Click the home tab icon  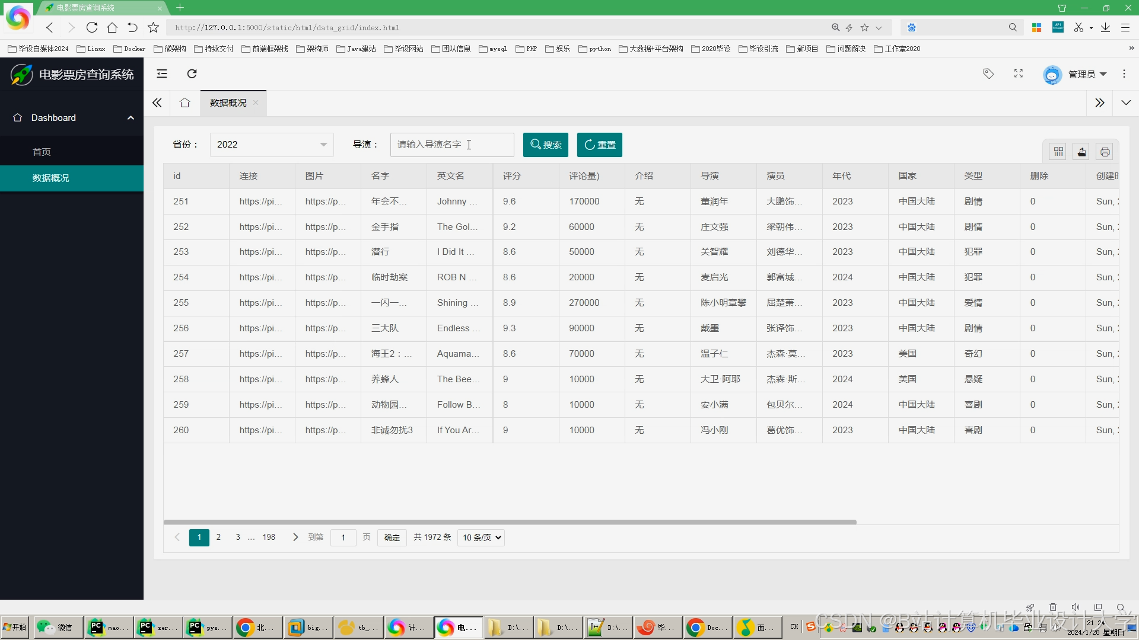point(185,103)
